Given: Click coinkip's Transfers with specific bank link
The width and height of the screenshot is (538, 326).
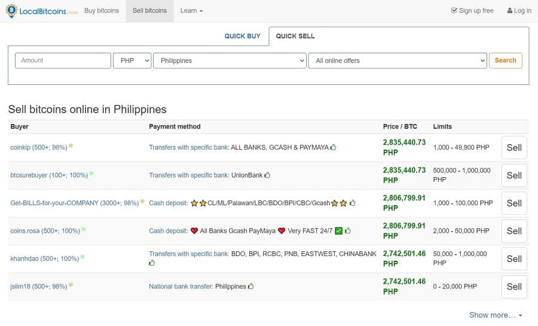Looking at the screenshot, I should tap(189, 148).
